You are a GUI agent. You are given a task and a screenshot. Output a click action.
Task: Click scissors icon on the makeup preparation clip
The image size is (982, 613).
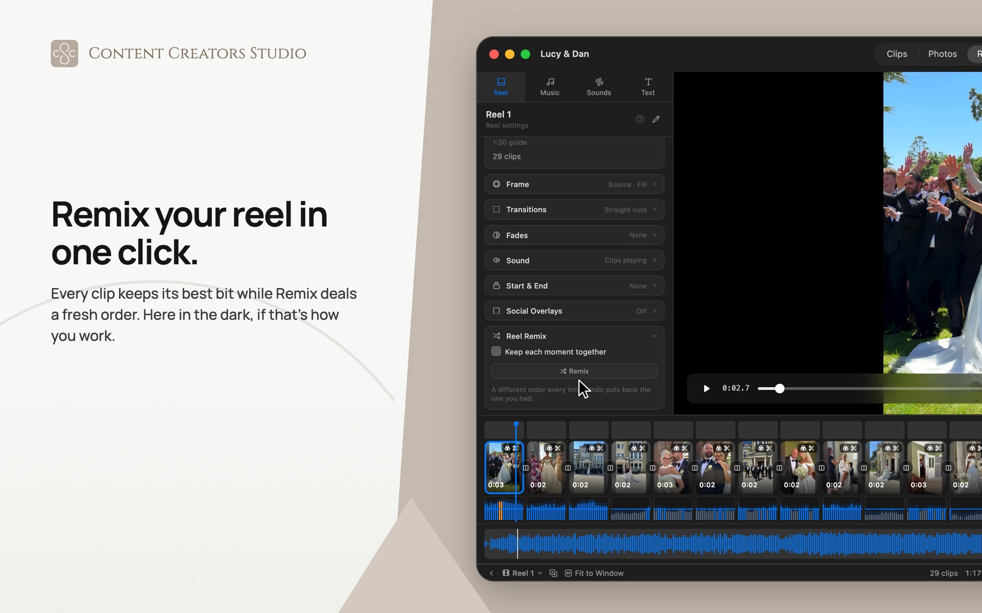854,448
